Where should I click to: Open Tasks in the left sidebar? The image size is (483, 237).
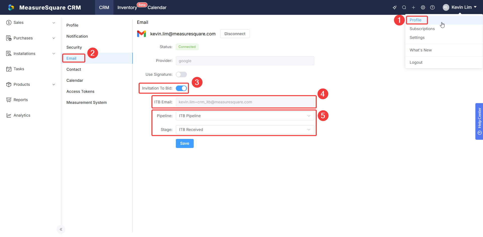19,69
